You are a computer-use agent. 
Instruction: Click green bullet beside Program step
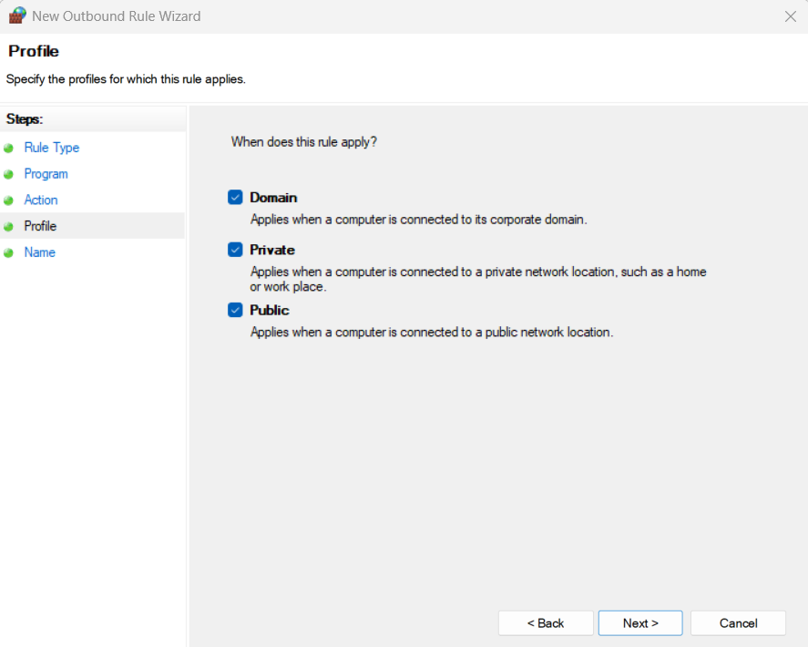click(9, 174)
